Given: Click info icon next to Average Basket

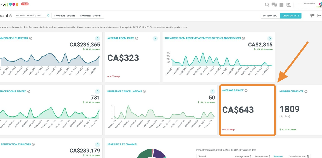Looking at the screenshot, I should pos(246,90).
